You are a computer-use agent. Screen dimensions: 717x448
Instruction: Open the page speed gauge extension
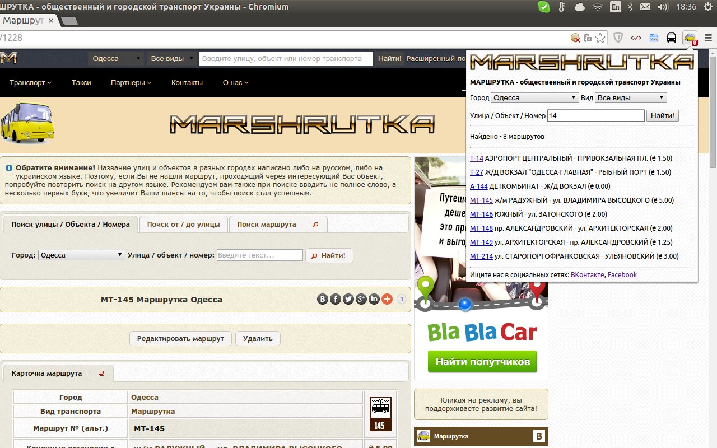654,38
